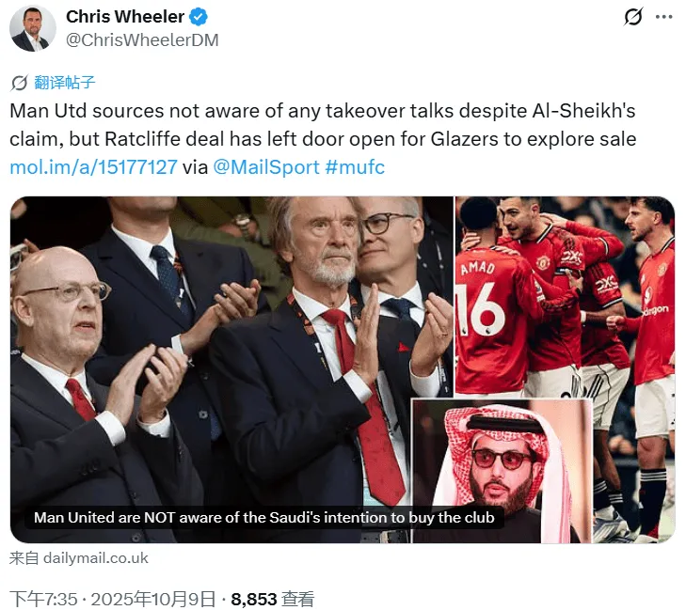The height and width of the screenshot is (610, 686).
Task: Open the three-dot more options menu
Action: pyautogui.click(x=663, y=17)
